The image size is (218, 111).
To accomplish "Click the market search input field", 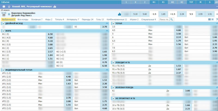I will 164,20.
